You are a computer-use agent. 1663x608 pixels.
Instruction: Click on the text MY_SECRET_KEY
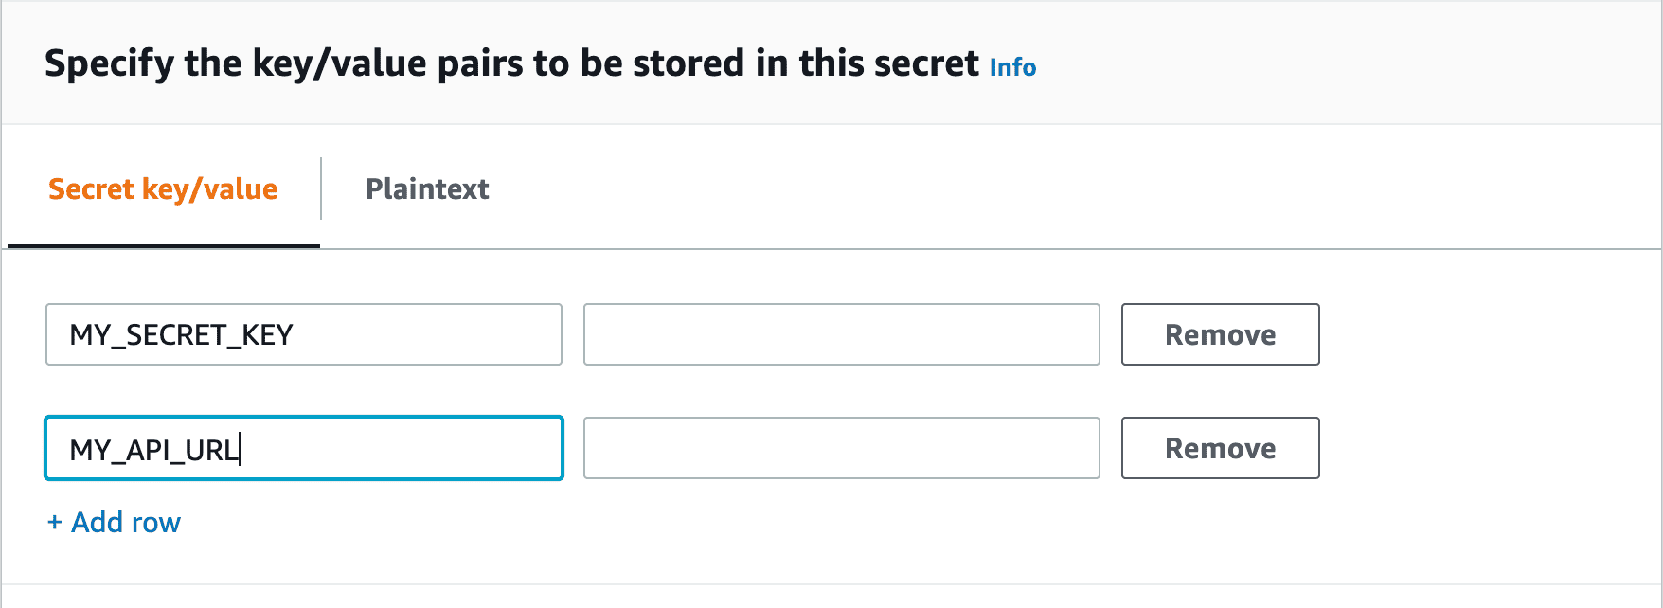pos(182,334)
